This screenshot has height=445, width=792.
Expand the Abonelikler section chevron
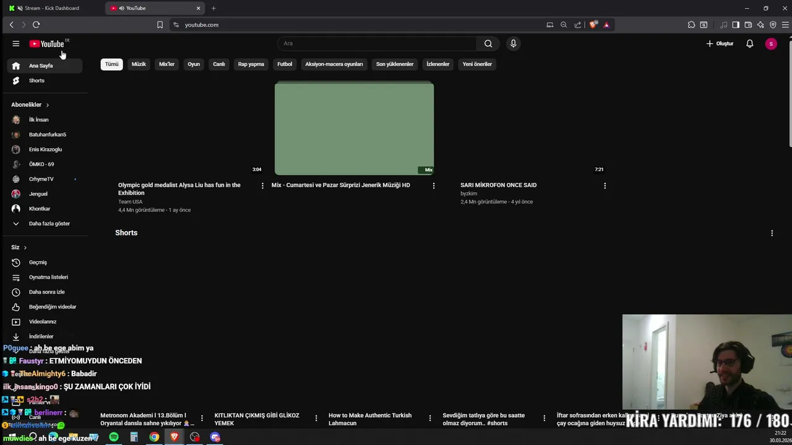(x=47, y=105)
